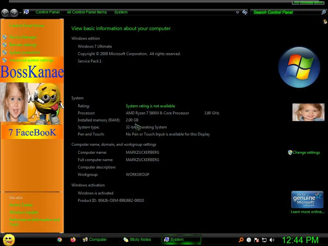Click WORKGROUP value text

[x=137, y=175]
